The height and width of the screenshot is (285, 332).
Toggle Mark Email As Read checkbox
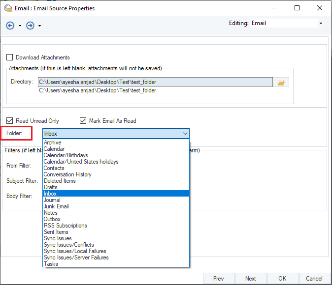pyautogui.click(x=83, y=121)
